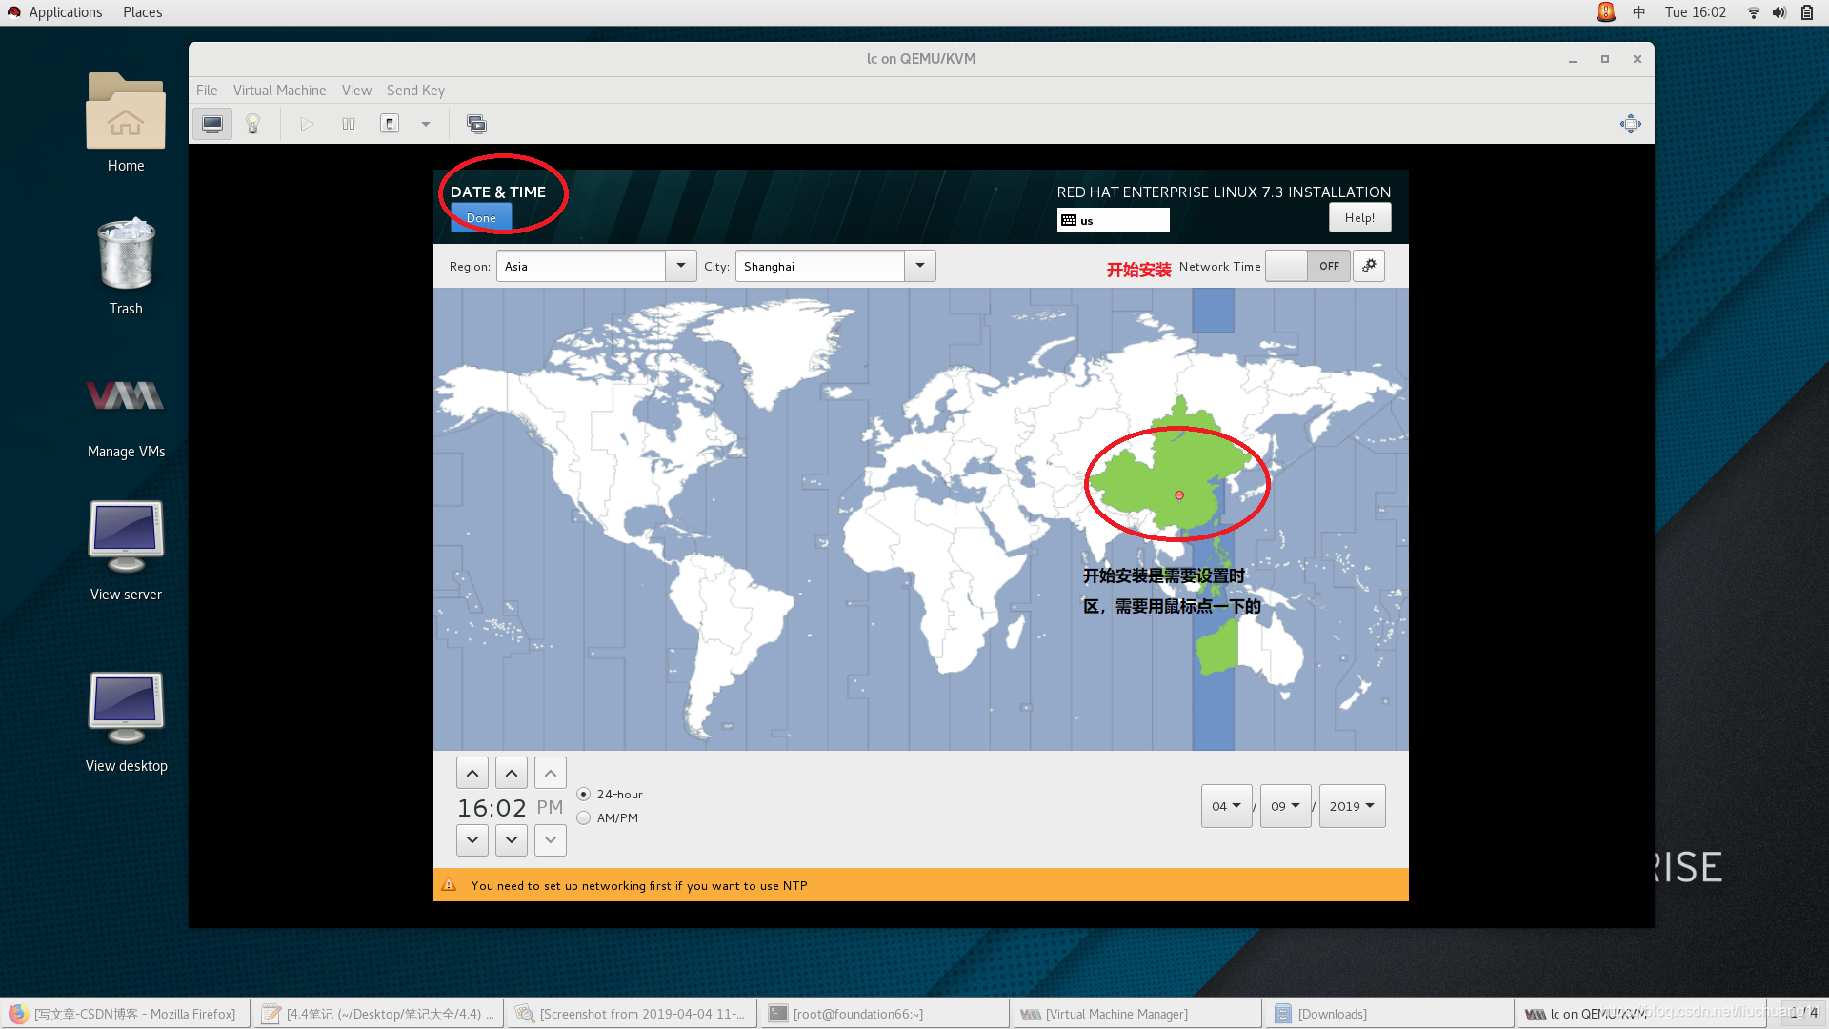Expand the City dropdown

[919, 266]
